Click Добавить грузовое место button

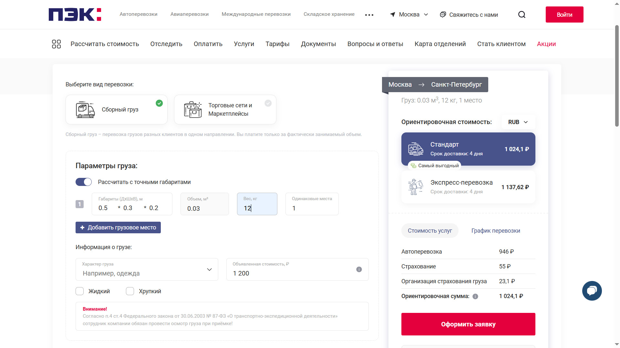coord(118,227)
